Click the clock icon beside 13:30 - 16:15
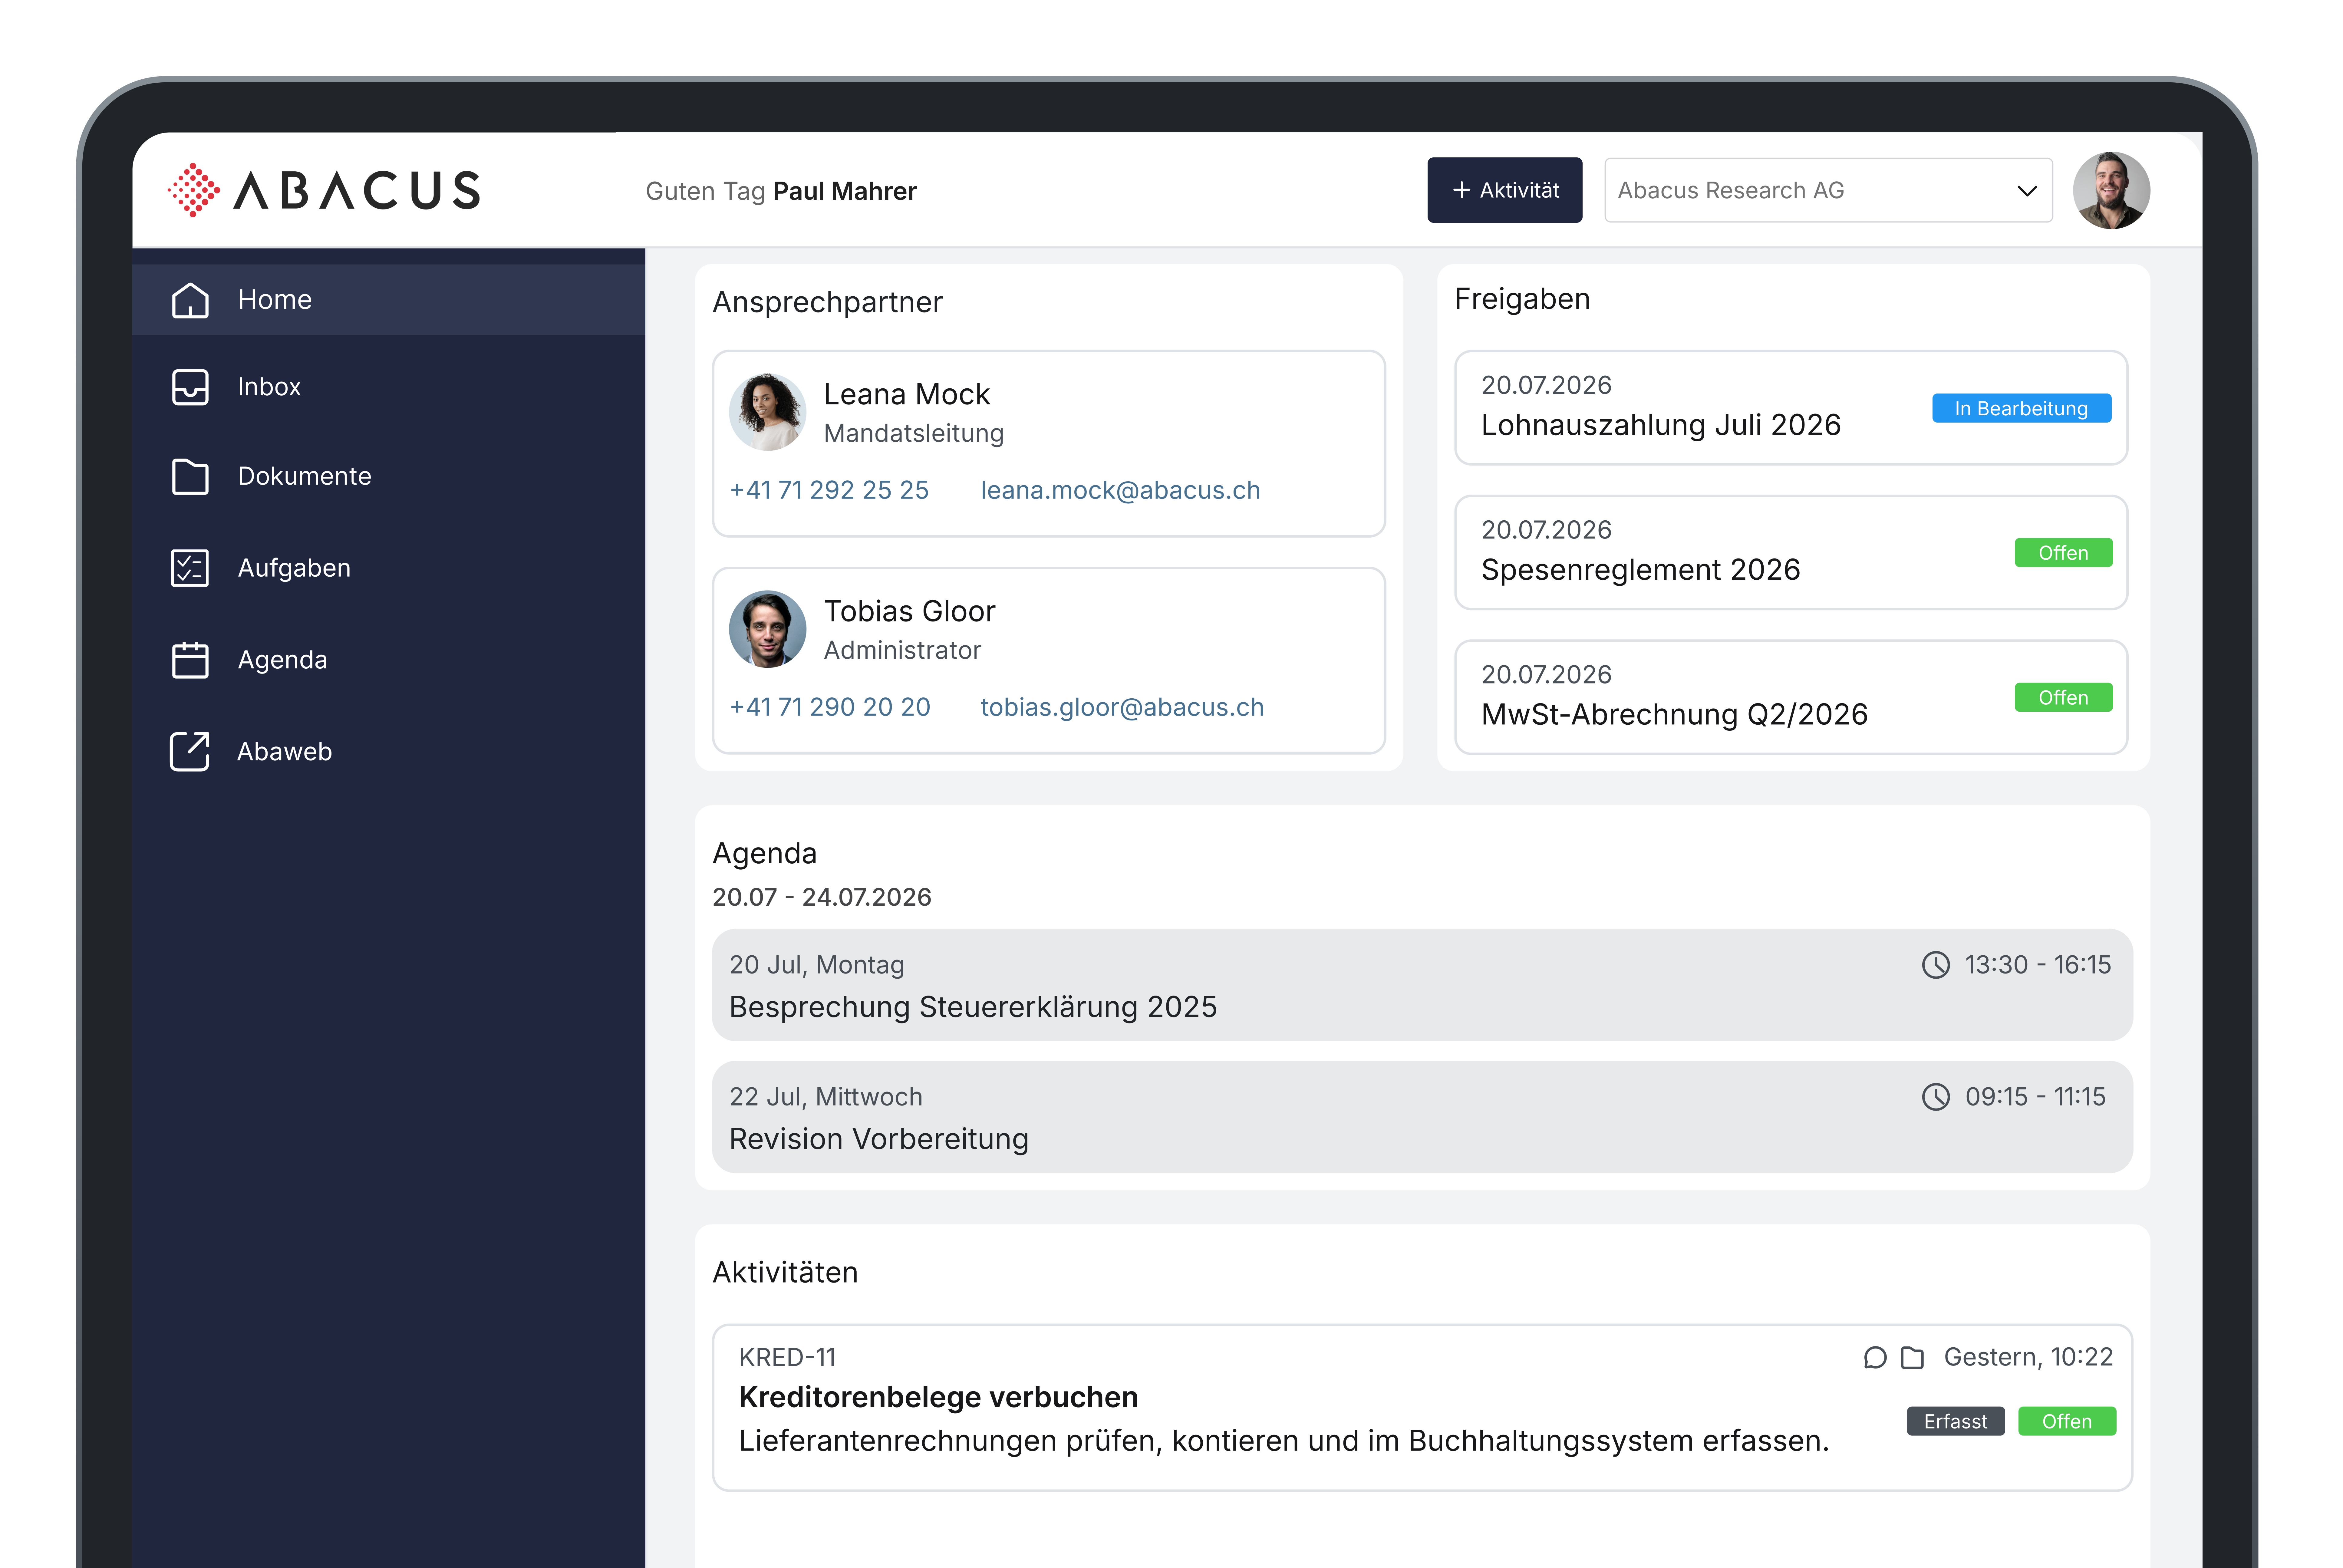2343x1568 pixels. click(x=1936, y=965)
